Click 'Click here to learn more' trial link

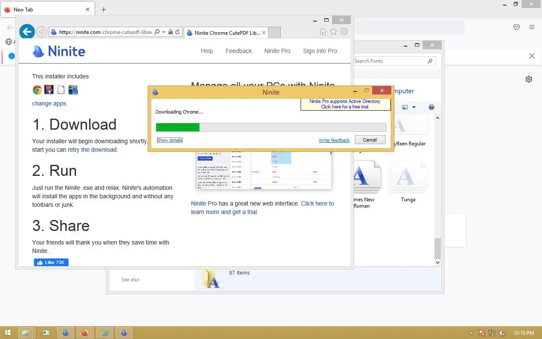[263, 208]
